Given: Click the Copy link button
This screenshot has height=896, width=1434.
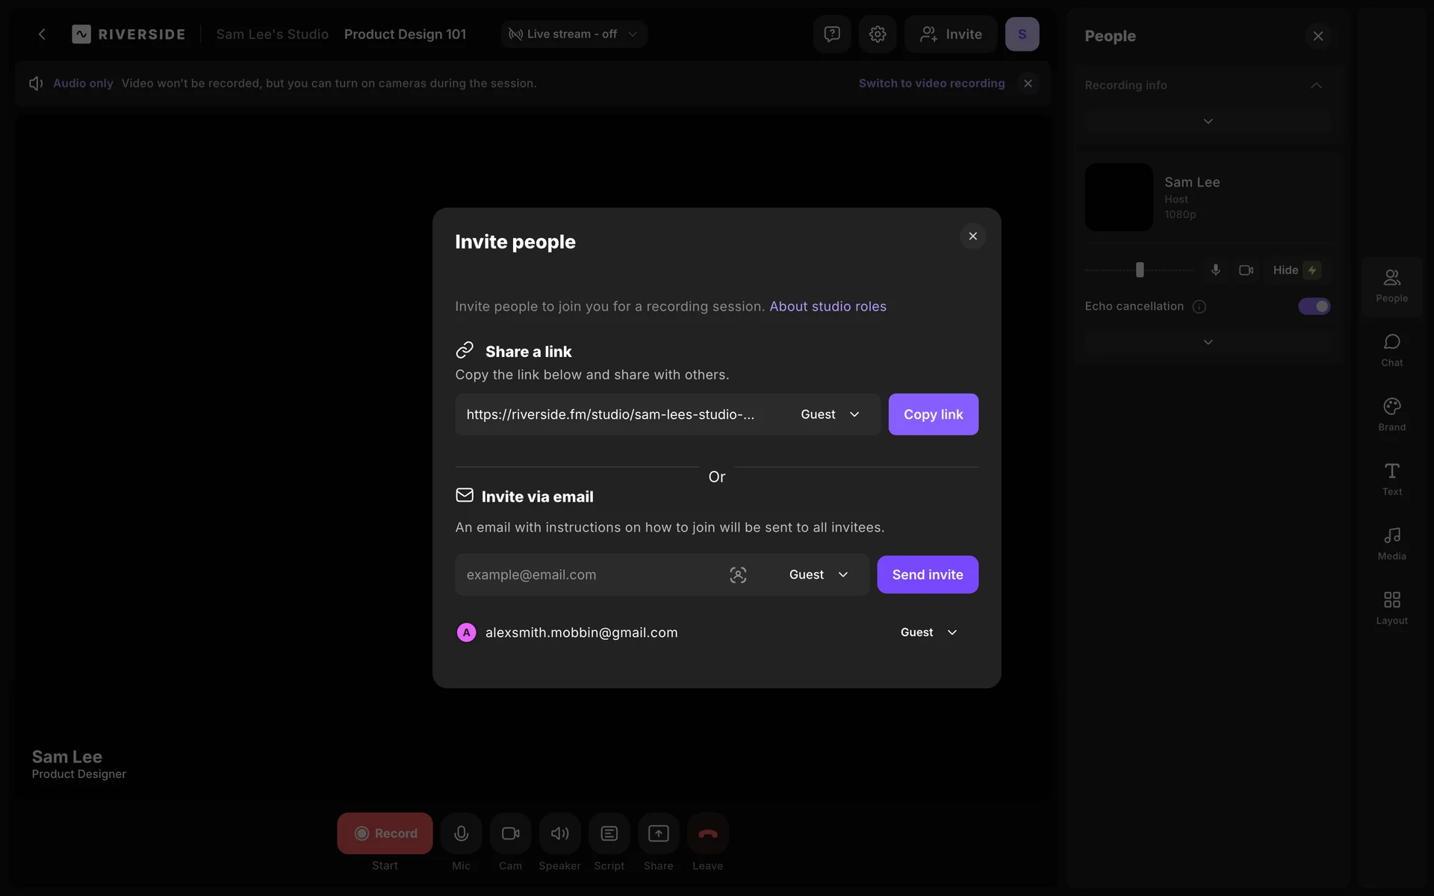Looking at the screenshot, I should pyautogui.click(x=933, y=414).
